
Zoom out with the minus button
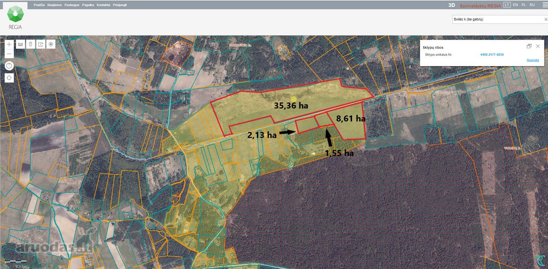[9, 54]
